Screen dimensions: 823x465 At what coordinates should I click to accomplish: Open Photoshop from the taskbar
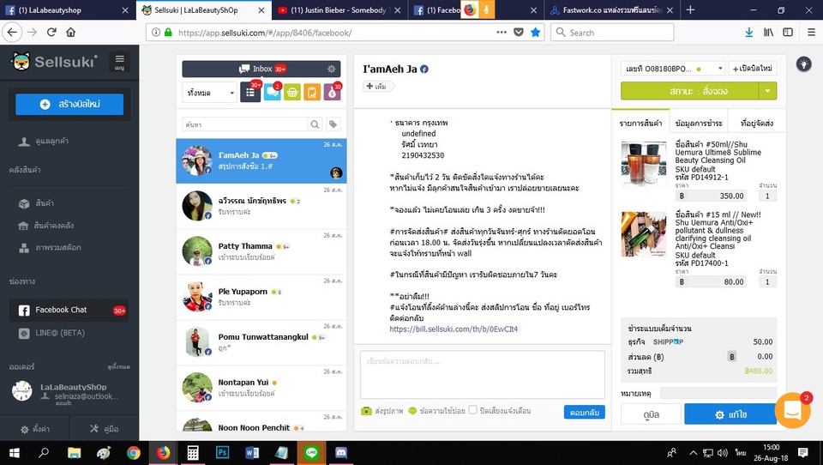pos(223,453)
